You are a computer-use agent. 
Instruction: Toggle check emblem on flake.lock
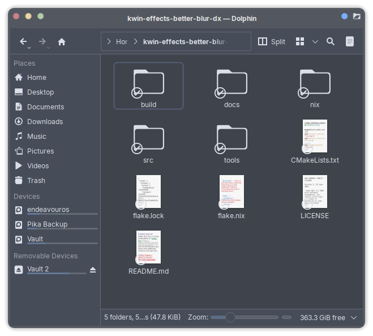(x=141, y=204)
